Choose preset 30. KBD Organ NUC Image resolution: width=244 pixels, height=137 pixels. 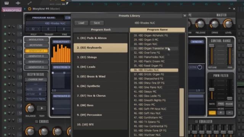point(154,44)
